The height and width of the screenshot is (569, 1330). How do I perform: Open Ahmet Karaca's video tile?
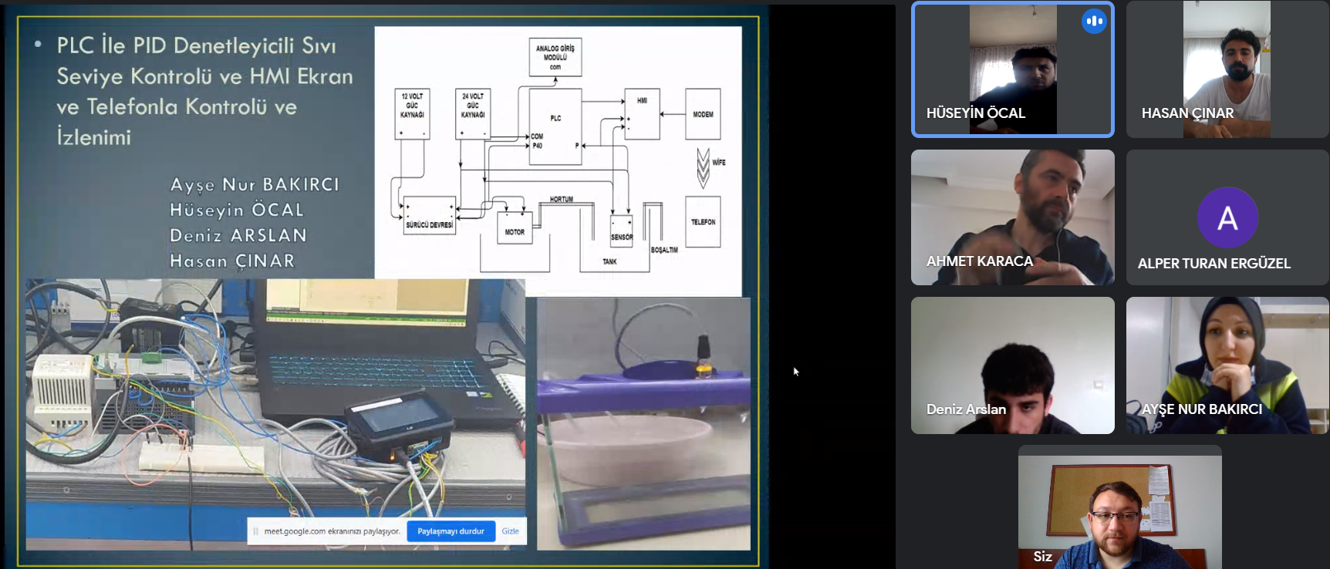coord(1012,217)
